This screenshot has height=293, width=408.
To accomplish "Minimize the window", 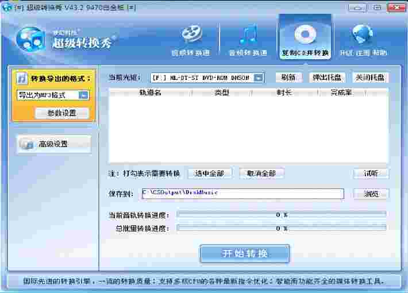I will pos(357,8).
